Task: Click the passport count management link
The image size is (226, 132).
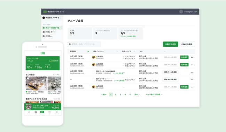Action: [x=128, y=36]
